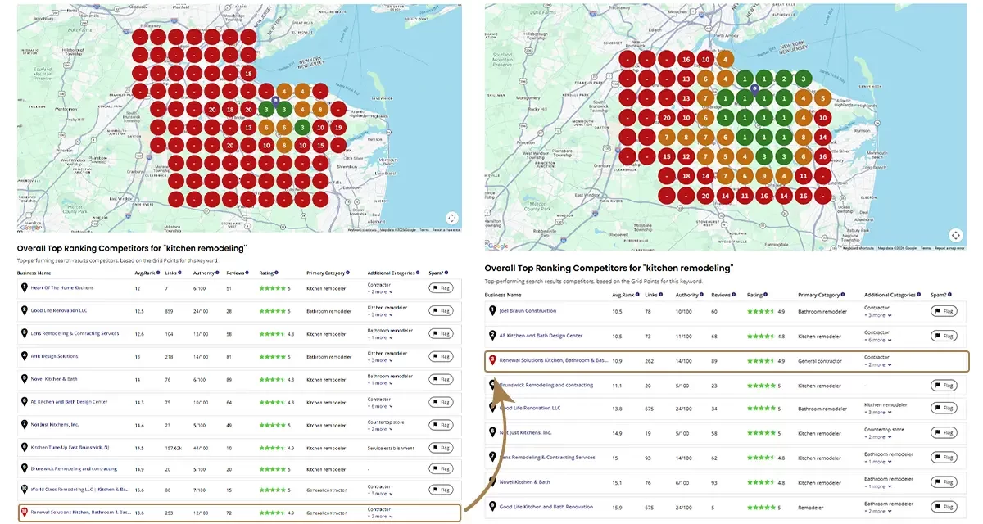
Task: Flag Heart Of The Home Kitchens as spam
Action: pos(441,288)
